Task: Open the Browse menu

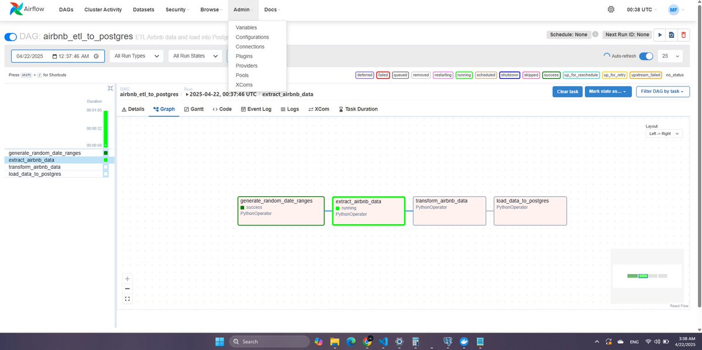Action: coord(211,10)
